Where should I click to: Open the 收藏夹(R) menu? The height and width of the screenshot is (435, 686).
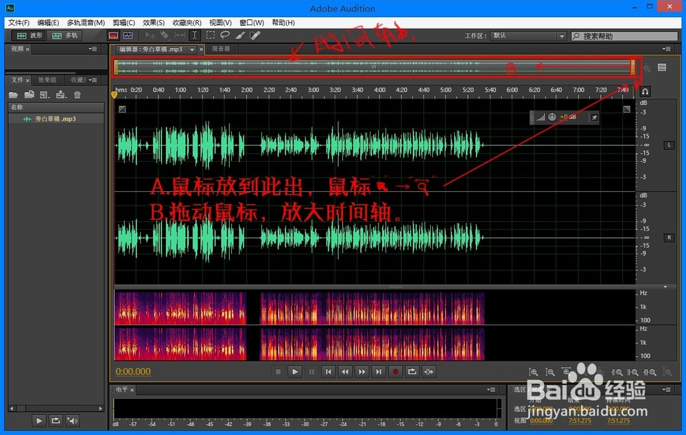[x=187, y=23]
